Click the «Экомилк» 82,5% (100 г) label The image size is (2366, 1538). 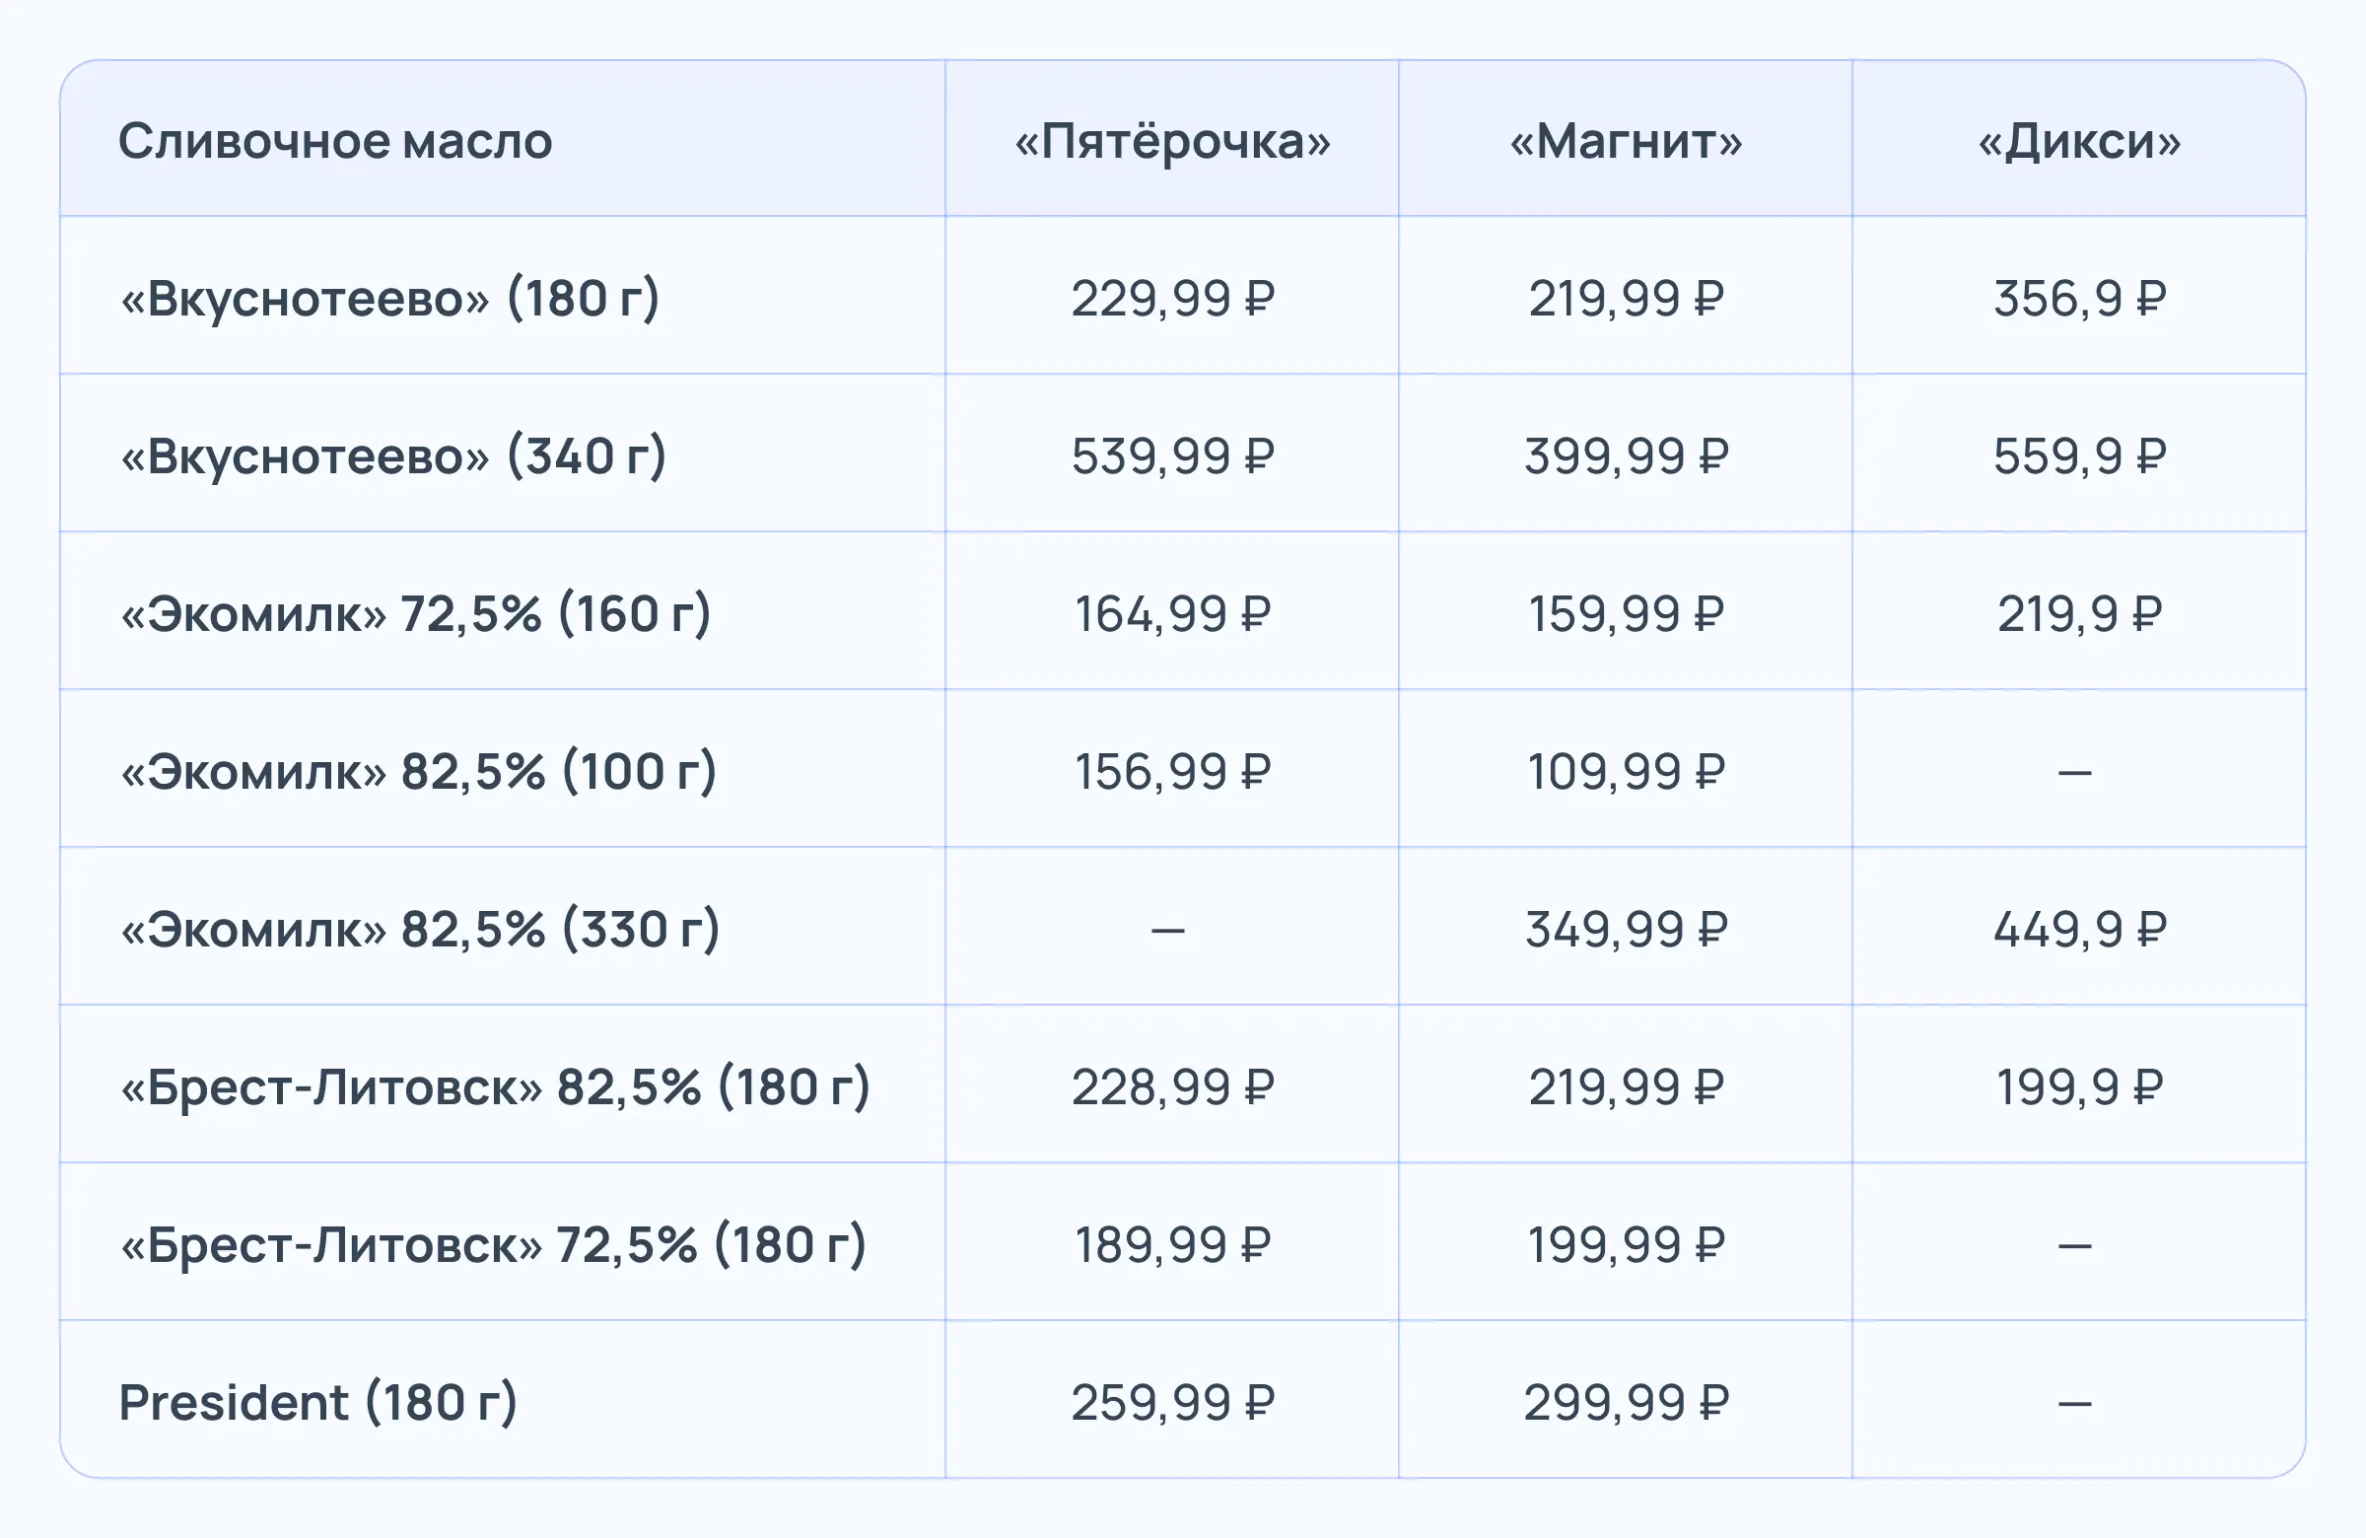point(419,772)
